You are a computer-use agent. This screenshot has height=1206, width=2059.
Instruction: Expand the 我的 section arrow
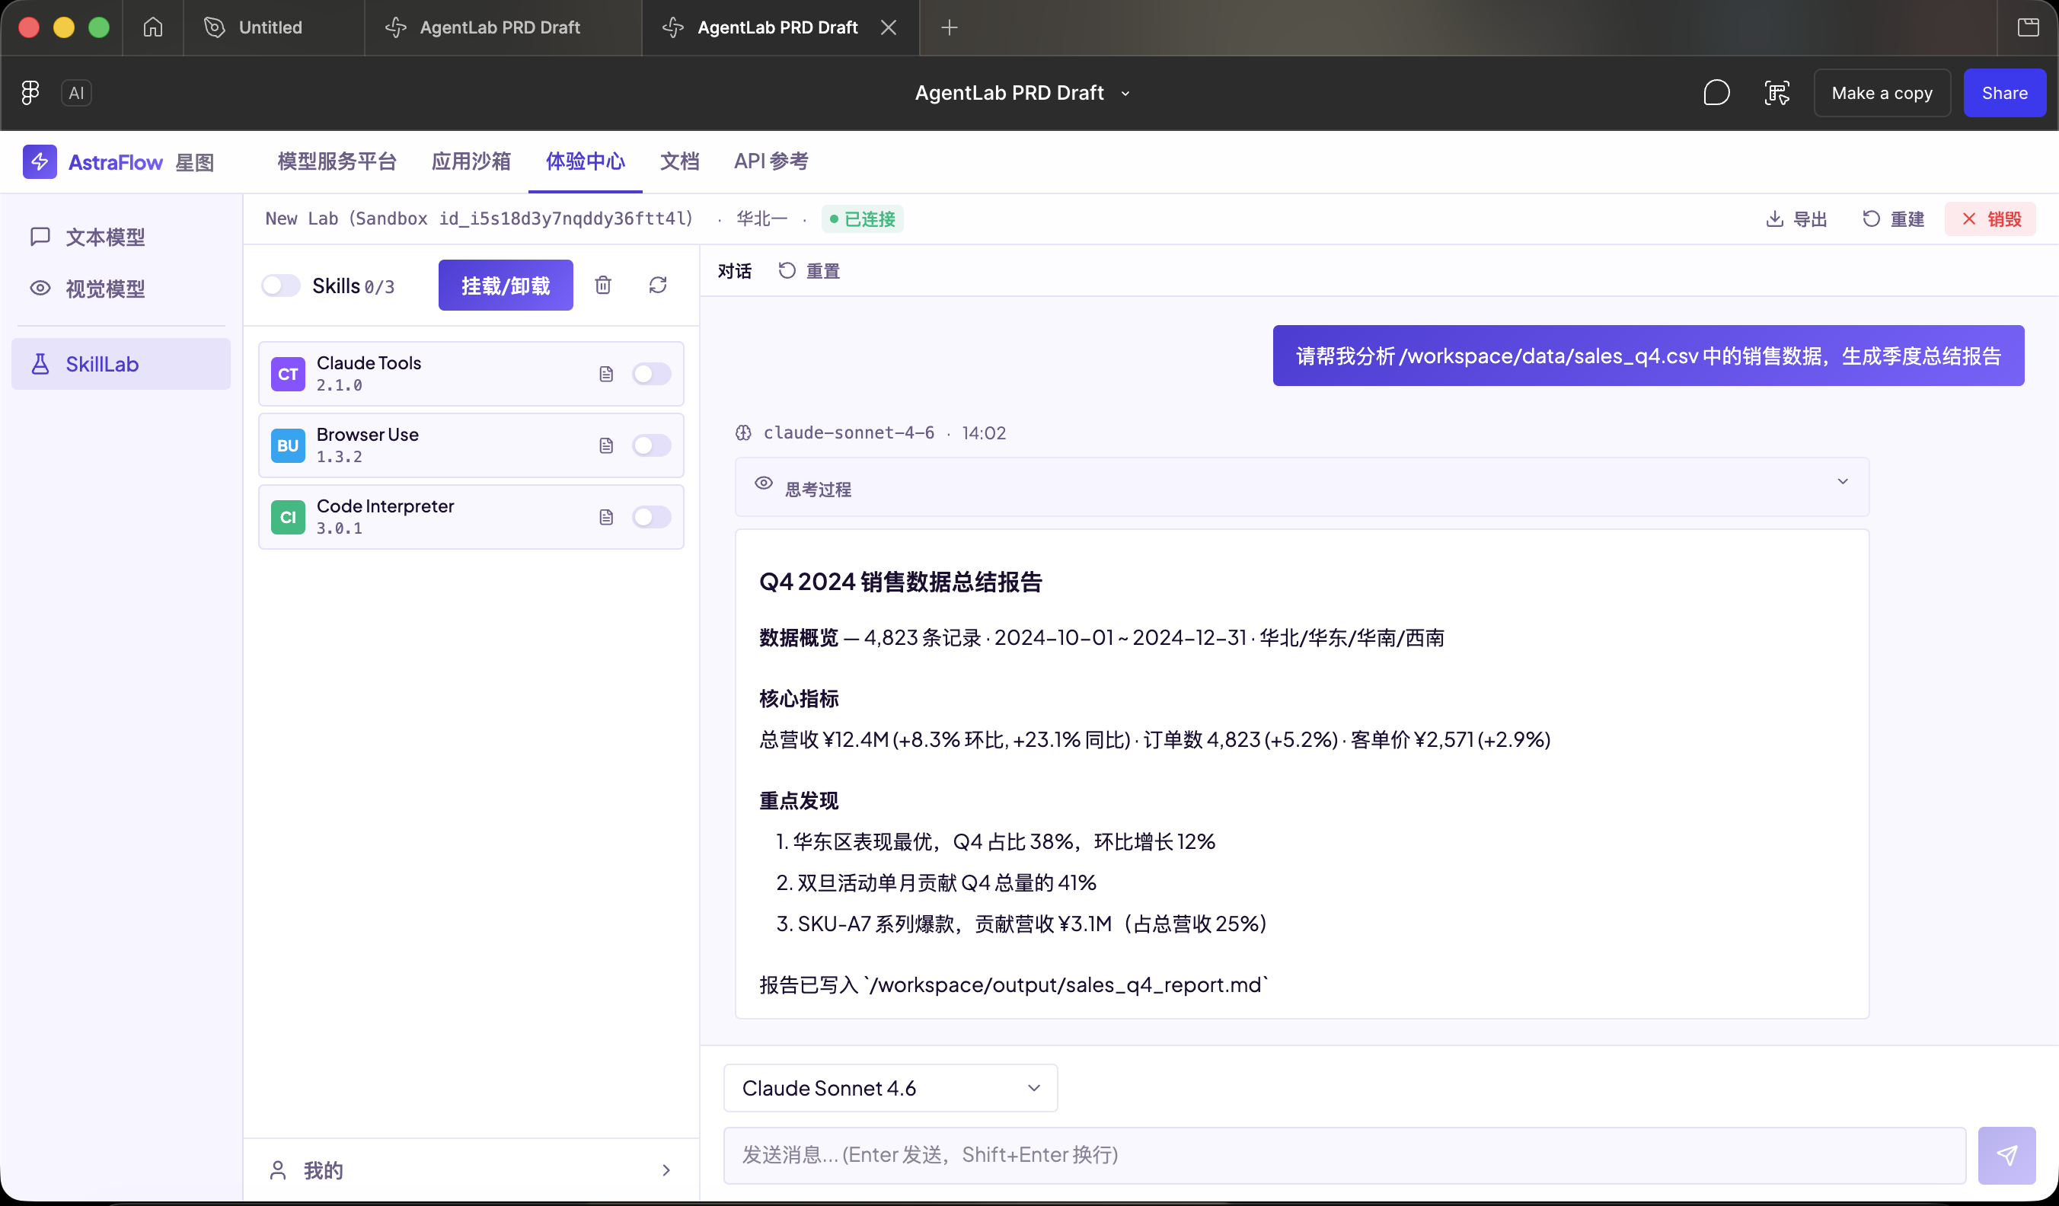click(x=667, y=1171)
